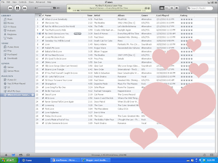
Task: Select the list view button
Action: point(162,8)
